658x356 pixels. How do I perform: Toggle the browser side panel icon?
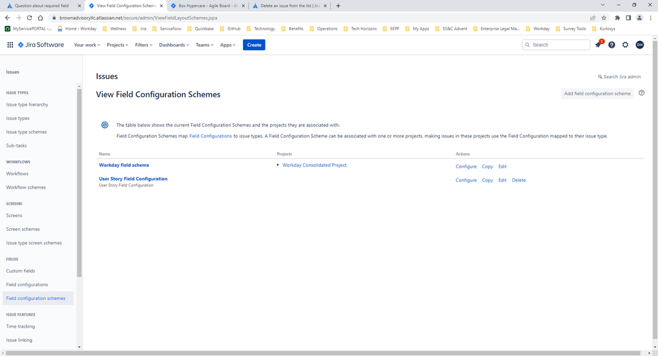[x=628, y=18]
